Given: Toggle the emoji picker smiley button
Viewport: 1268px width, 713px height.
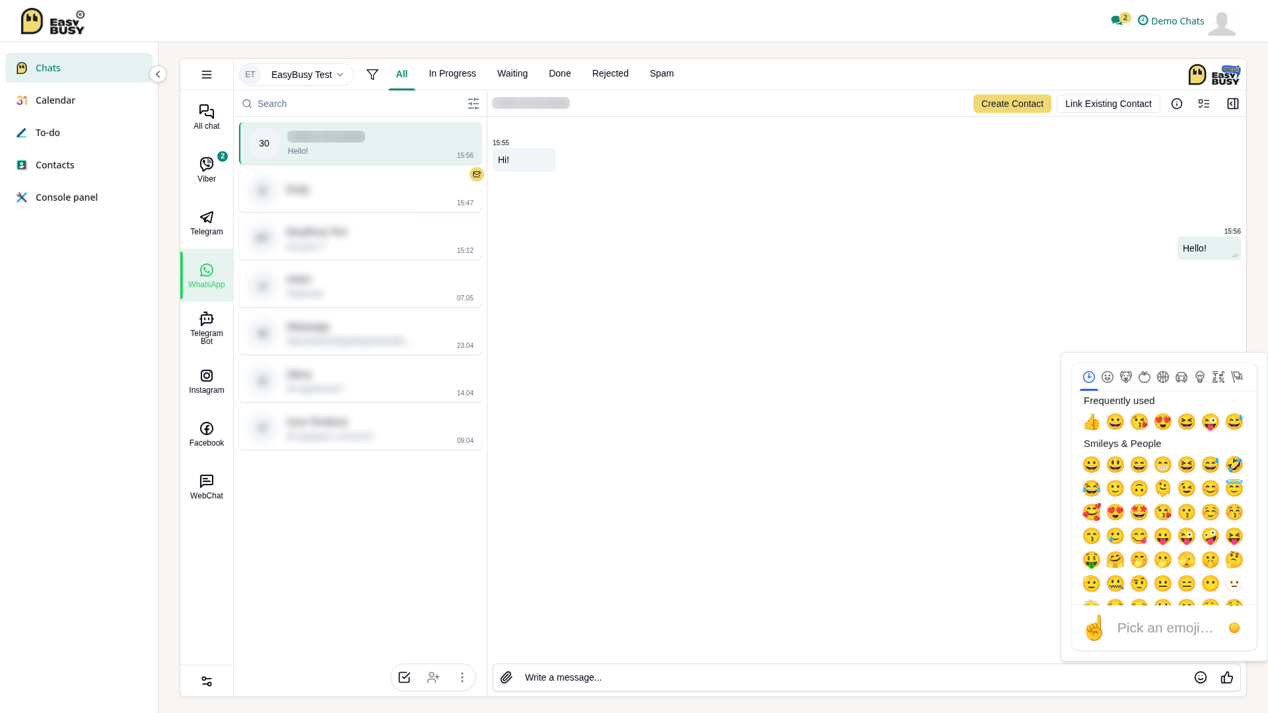Looking at the screenshot, I should (x=1201, y=677).
